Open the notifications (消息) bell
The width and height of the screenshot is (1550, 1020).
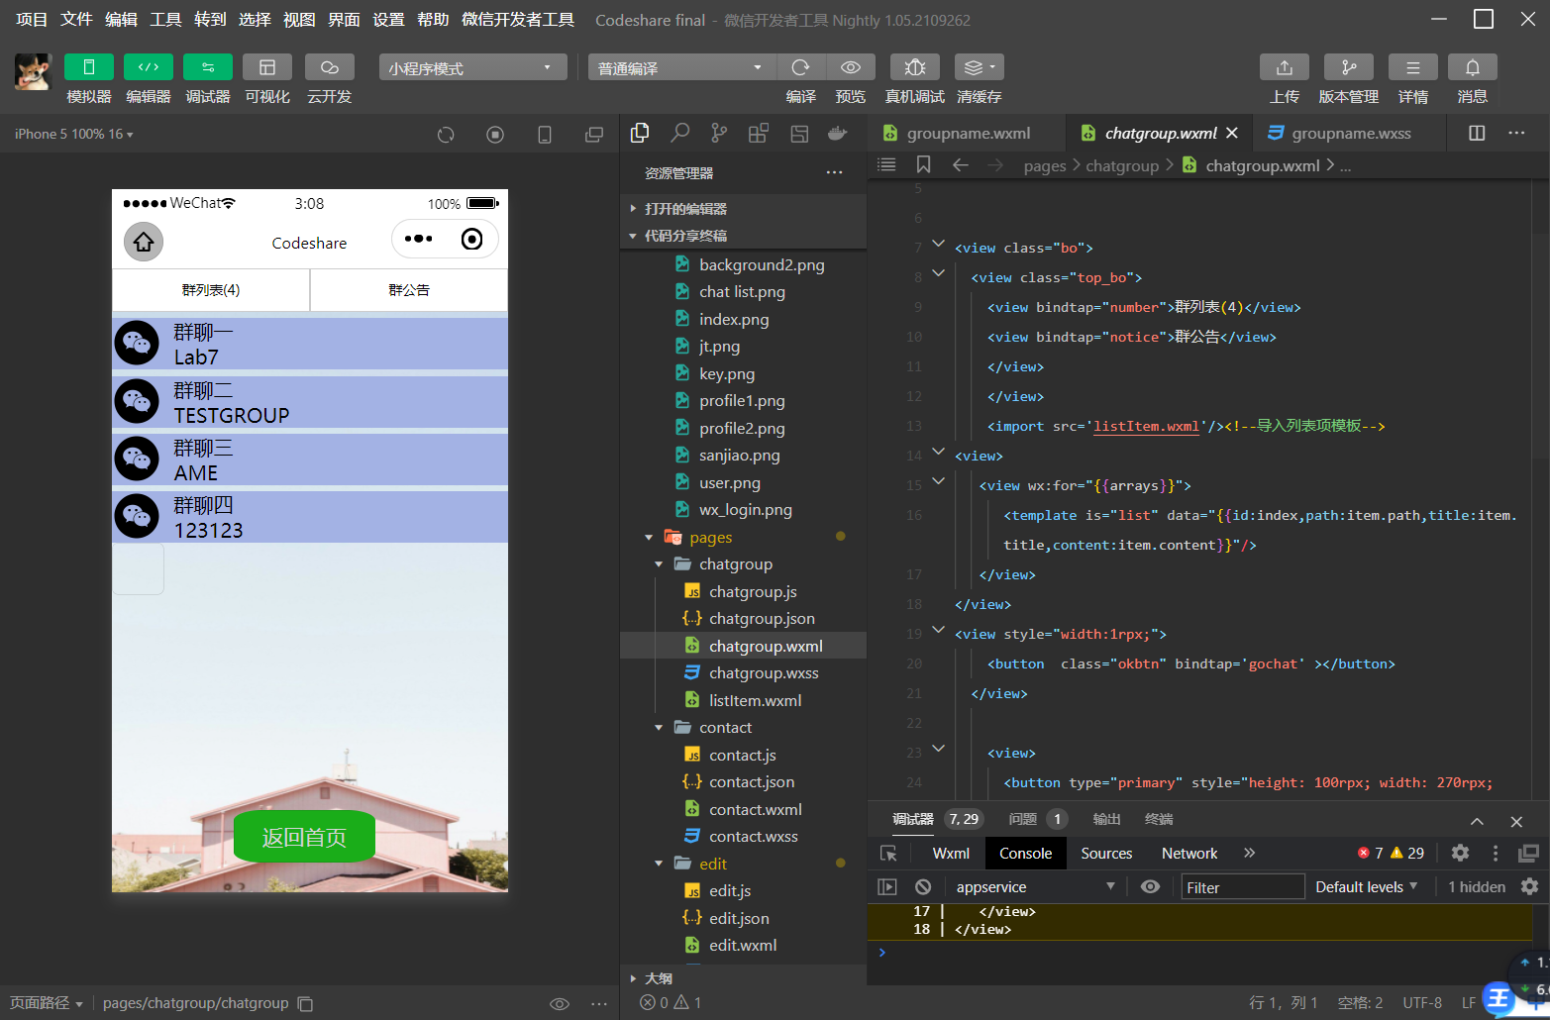point(1473,66)
